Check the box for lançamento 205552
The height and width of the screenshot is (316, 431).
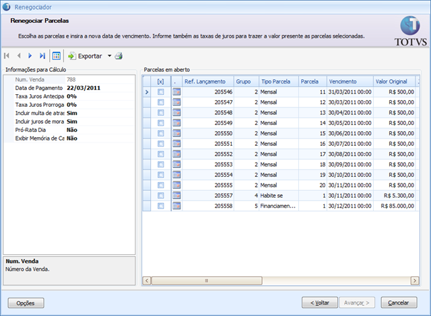click(x=161, y=154)
